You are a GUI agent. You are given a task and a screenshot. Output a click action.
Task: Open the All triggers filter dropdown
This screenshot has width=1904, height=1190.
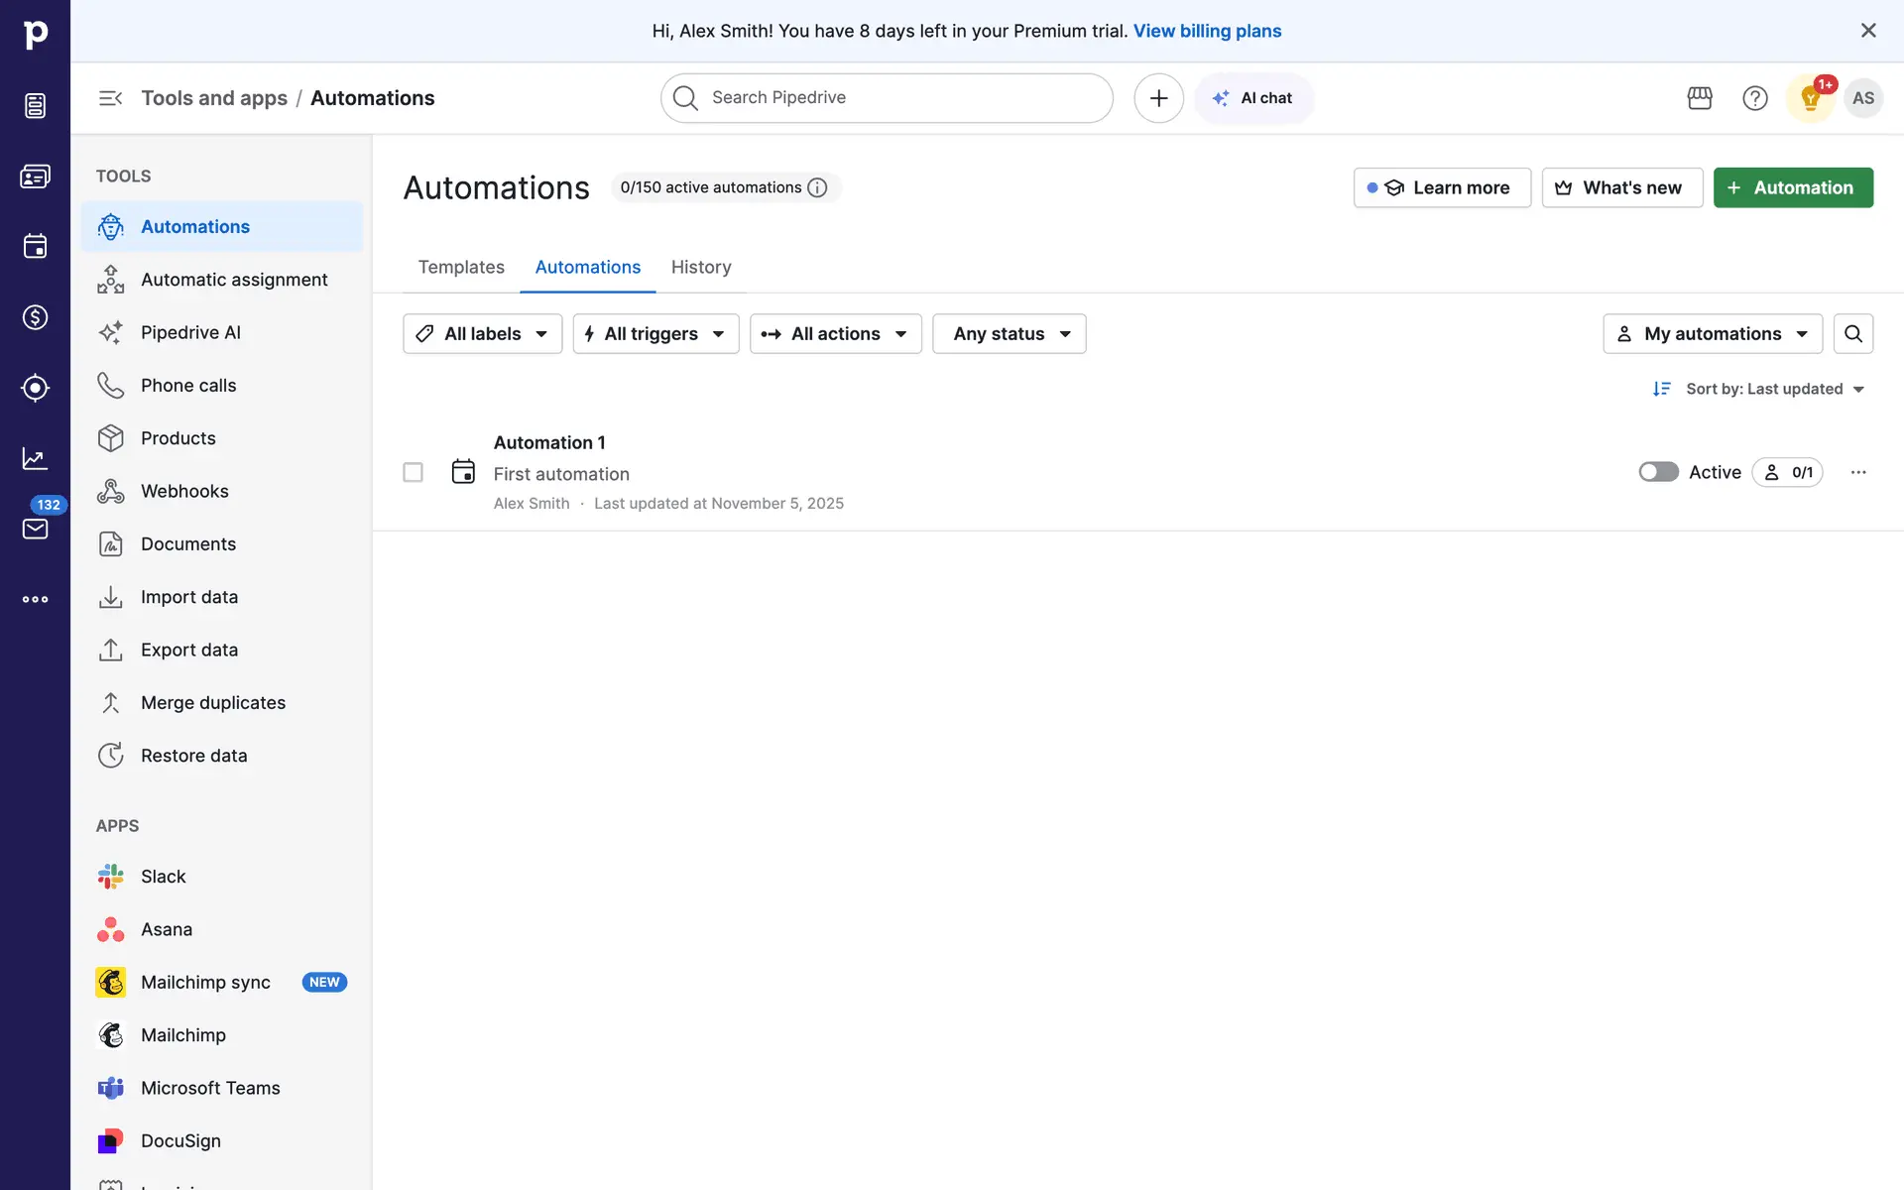click(x=655, y=334)
